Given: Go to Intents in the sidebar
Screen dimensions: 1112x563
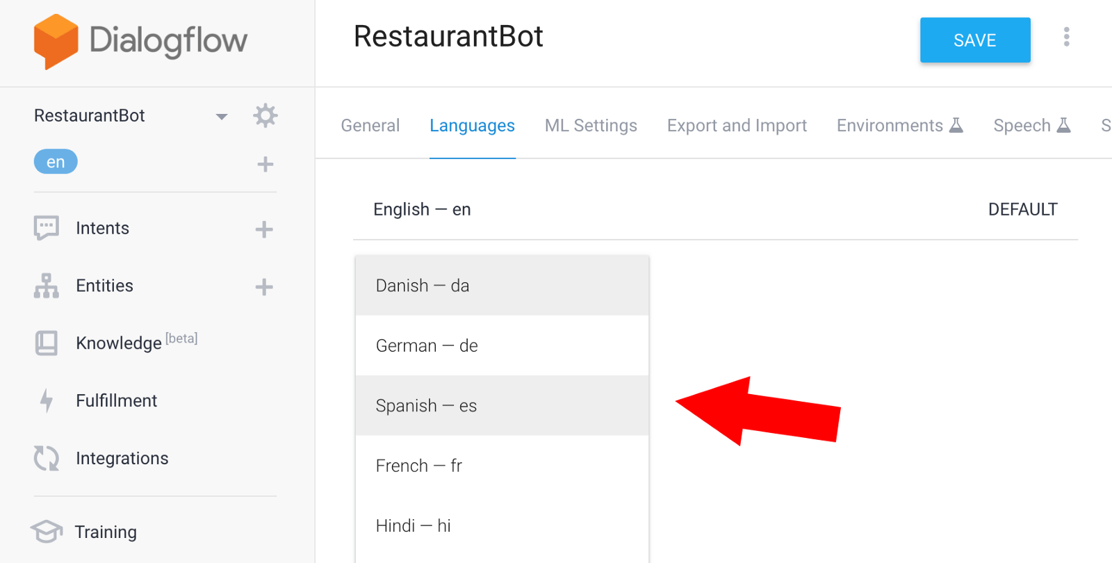Looking at the screenshot, I should tap(102, 228).
